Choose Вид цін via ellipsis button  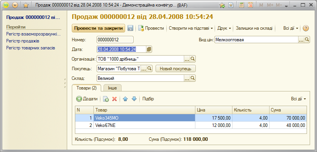click(x=301, y=40)
